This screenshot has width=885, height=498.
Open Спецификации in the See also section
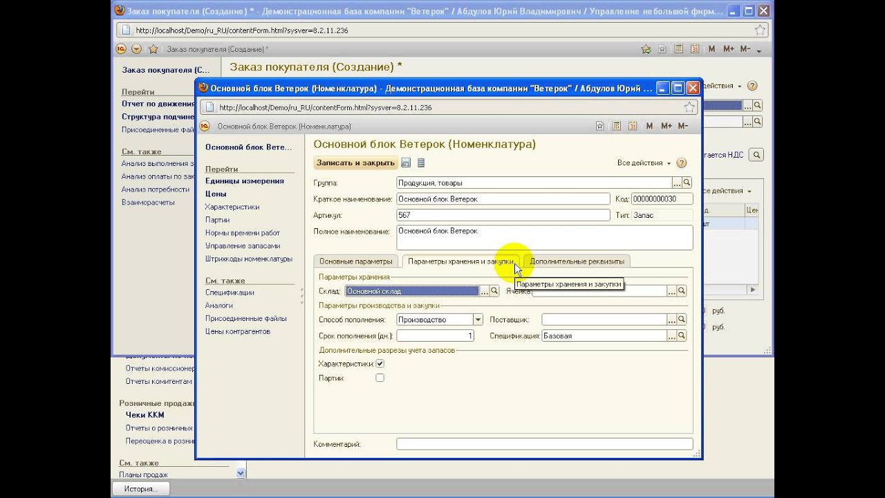point(230,293)
